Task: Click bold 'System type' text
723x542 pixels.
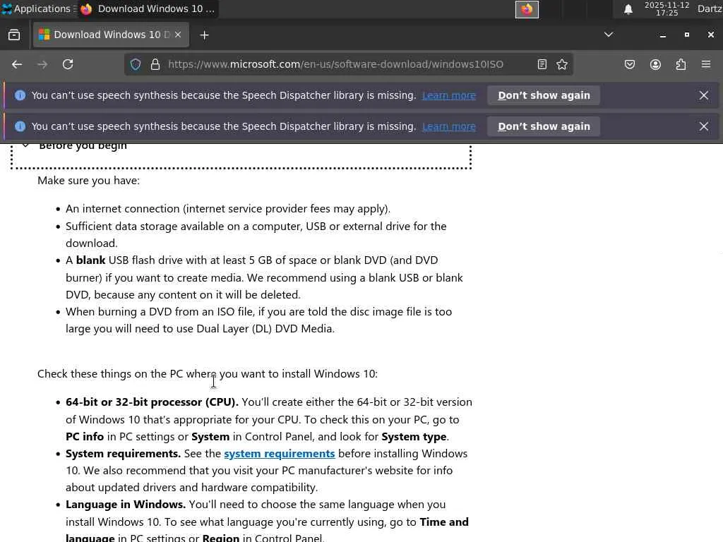Action: click(414, 436)
